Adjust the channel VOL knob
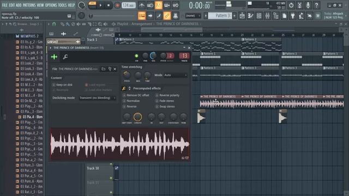Screen dimensions: 349x196 point(153,56)
